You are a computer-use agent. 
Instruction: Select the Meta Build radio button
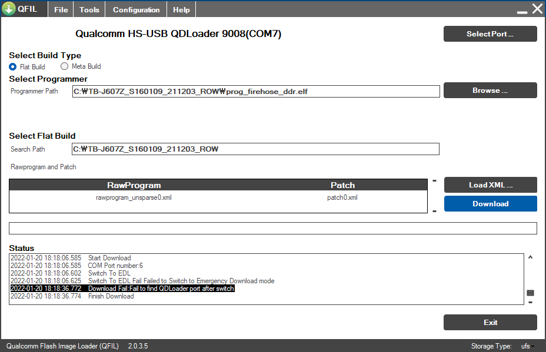64,66
